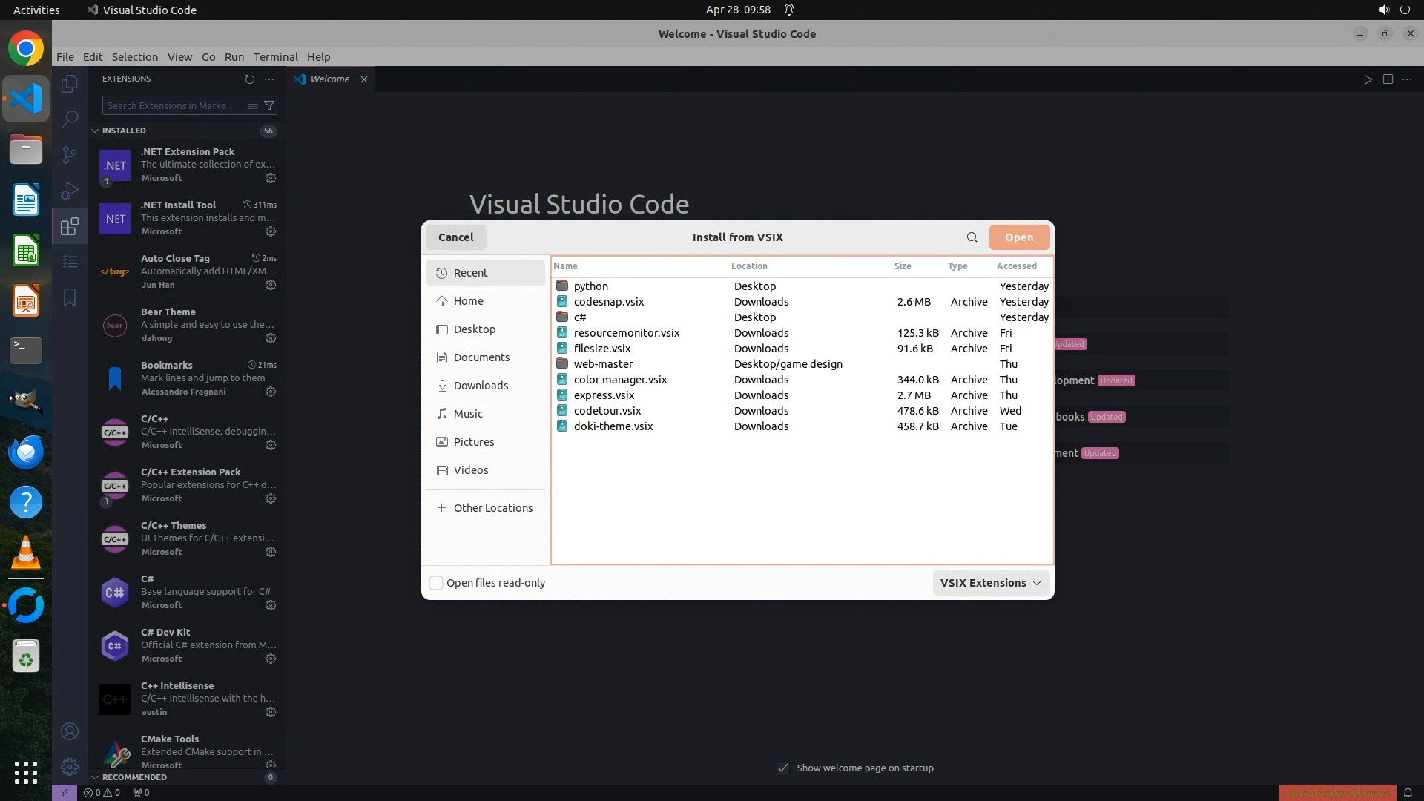
Task: Click the Bookmarks activity bar icon
Action: pyautogui.click(x=70, y=297)
